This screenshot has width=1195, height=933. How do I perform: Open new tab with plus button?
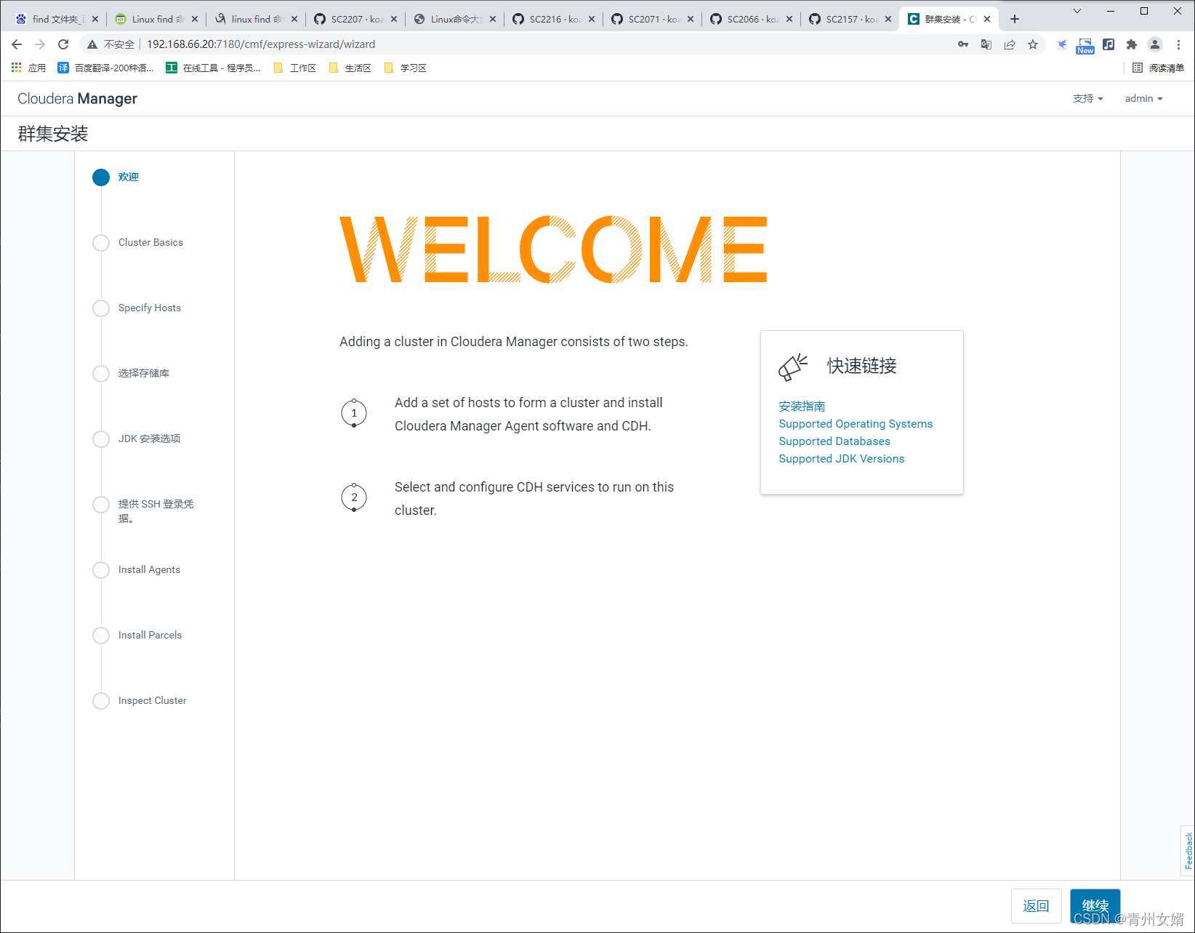click(x=1015, y=19)
